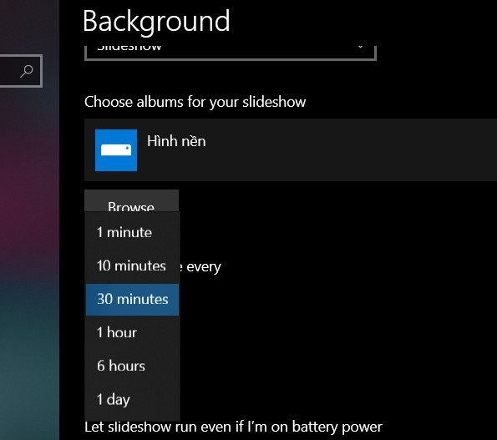The height and width of the screenshot is (440, 497).
Task: Click the settings search input field
Action: click(x=20, y=71)
